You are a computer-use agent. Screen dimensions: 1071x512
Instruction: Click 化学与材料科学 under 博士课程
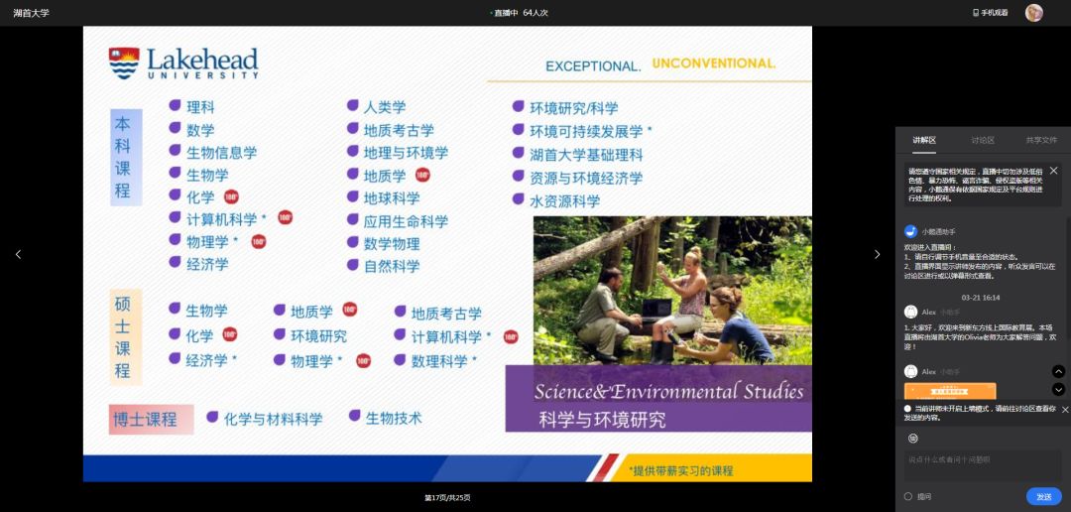274,419
